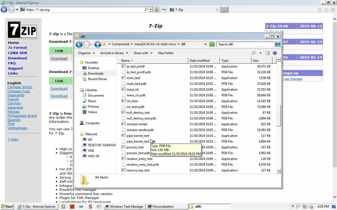The width and height of the screenshot is (337, 210).
Task: Change view using the view icon
Action: click(254, 53)
